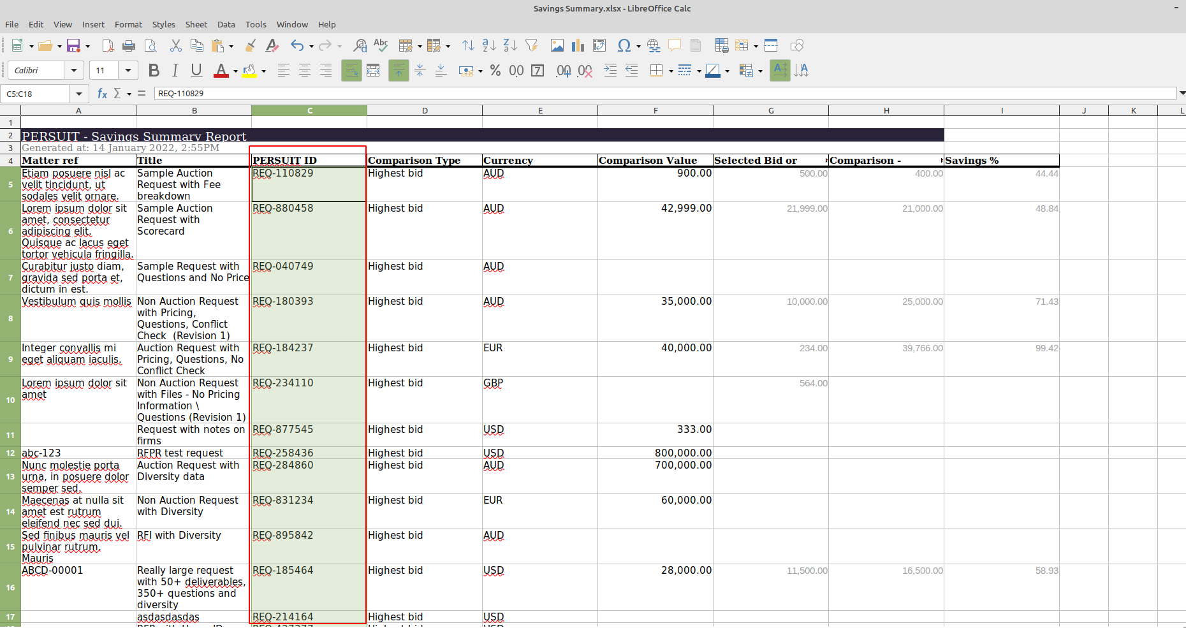
Task: Toggle Wrap Text for the selection
Action: pos(351,71)
